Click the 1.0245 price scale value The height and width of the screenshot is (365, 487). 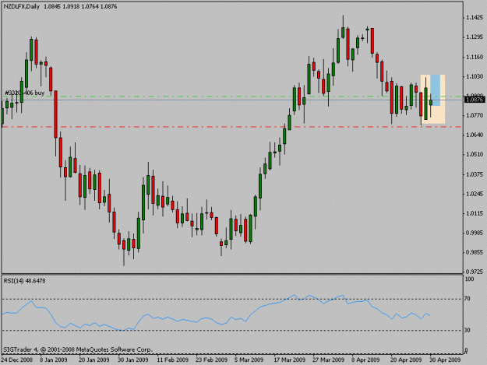pos(475,194)
